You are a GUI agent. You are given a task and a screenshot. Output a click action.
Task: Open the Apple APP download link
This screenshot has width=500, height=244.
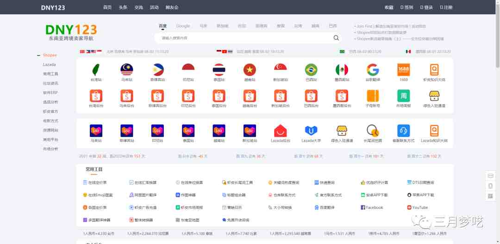(420, 195)
